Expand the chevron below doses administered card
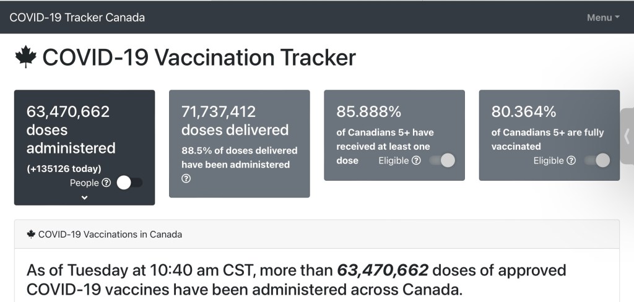 point(85,197)
